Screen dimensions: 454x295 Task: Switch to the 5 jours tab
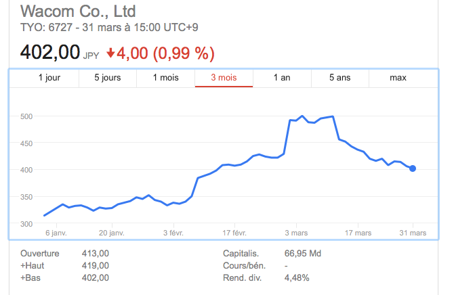(108, 78)
